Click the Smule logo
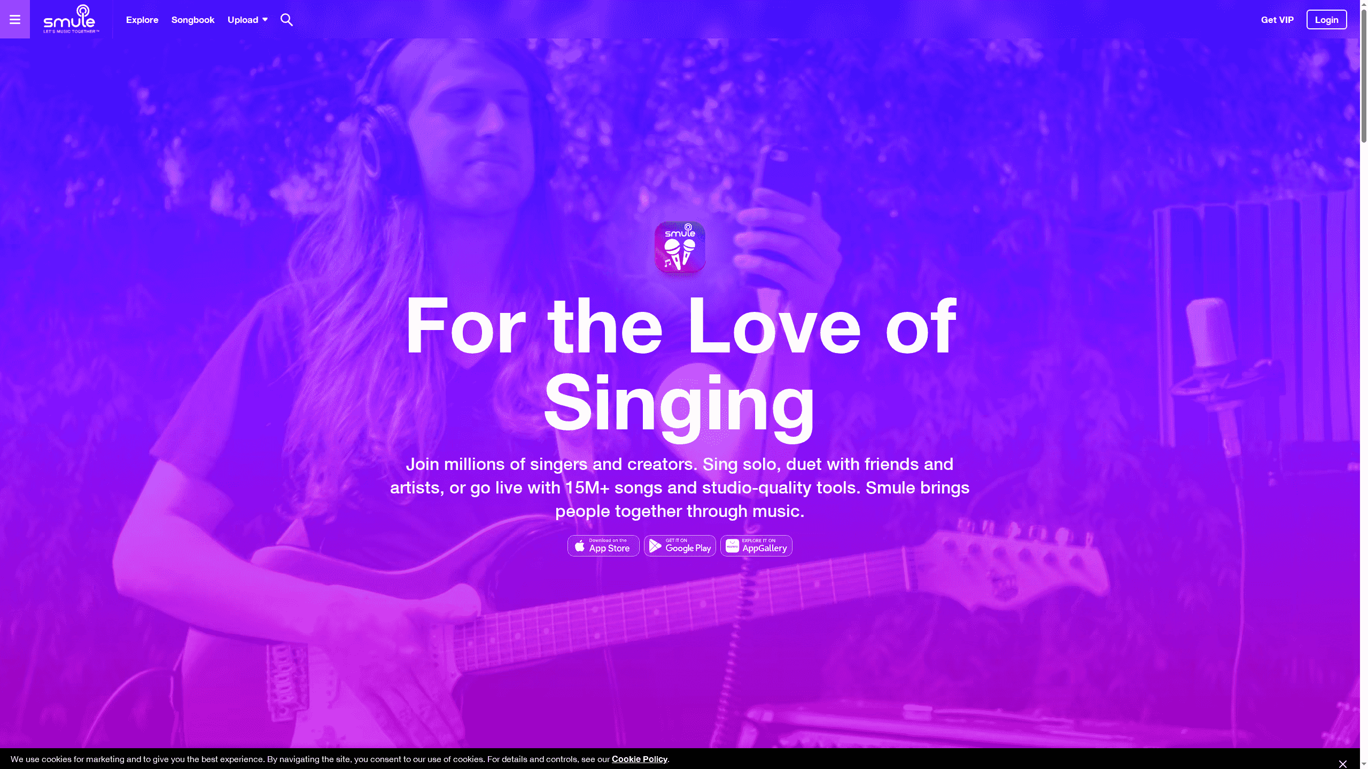The image size is (1368, 769). point(71,19)
